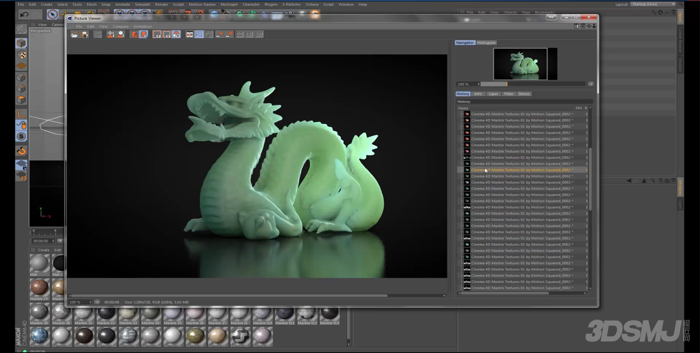
Task: Toggle the Locked Workplane grid icon
Action: point(21,165)
